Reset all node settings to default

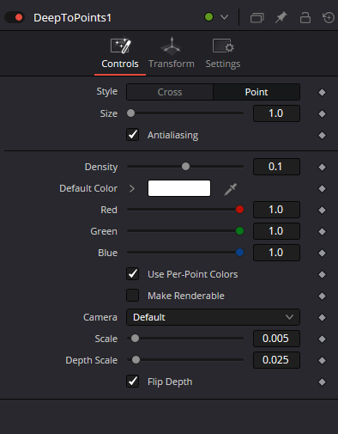pos(329,17)
